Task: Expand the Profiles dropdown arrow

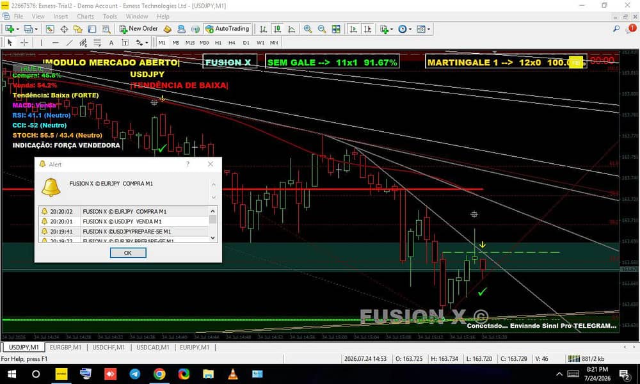Action: pos(36,29)
